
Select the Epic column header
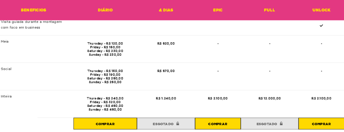218,10
